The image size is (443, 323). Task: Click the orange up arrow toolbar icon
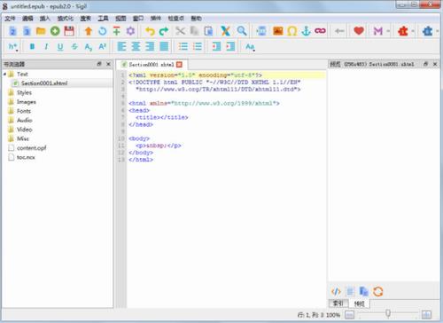click(89, 31)
